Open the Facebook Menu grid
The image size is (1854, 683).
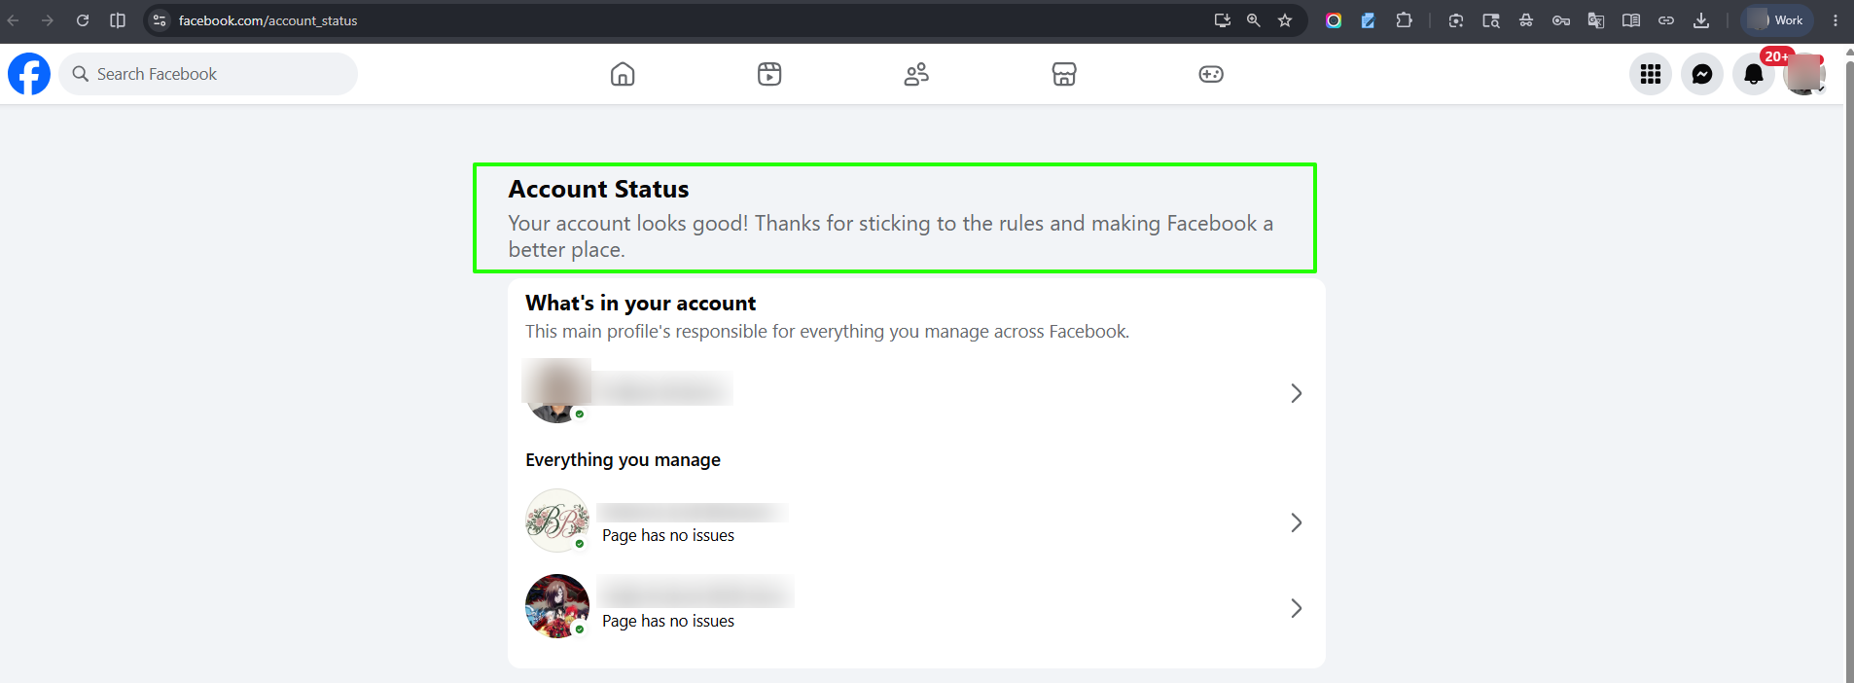pyautogui.click(x=1651, y=74)
